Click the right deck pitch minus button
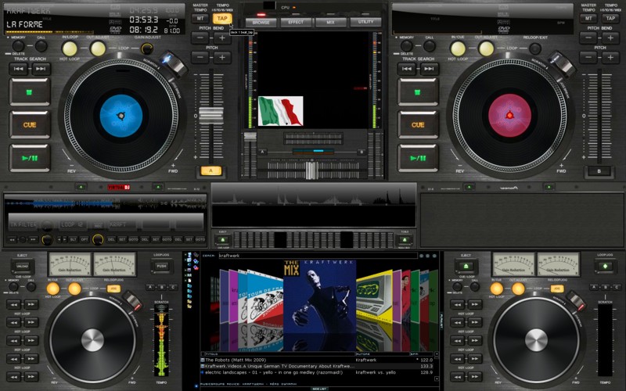Screen dimensions: 626x391 coord(588,58)
